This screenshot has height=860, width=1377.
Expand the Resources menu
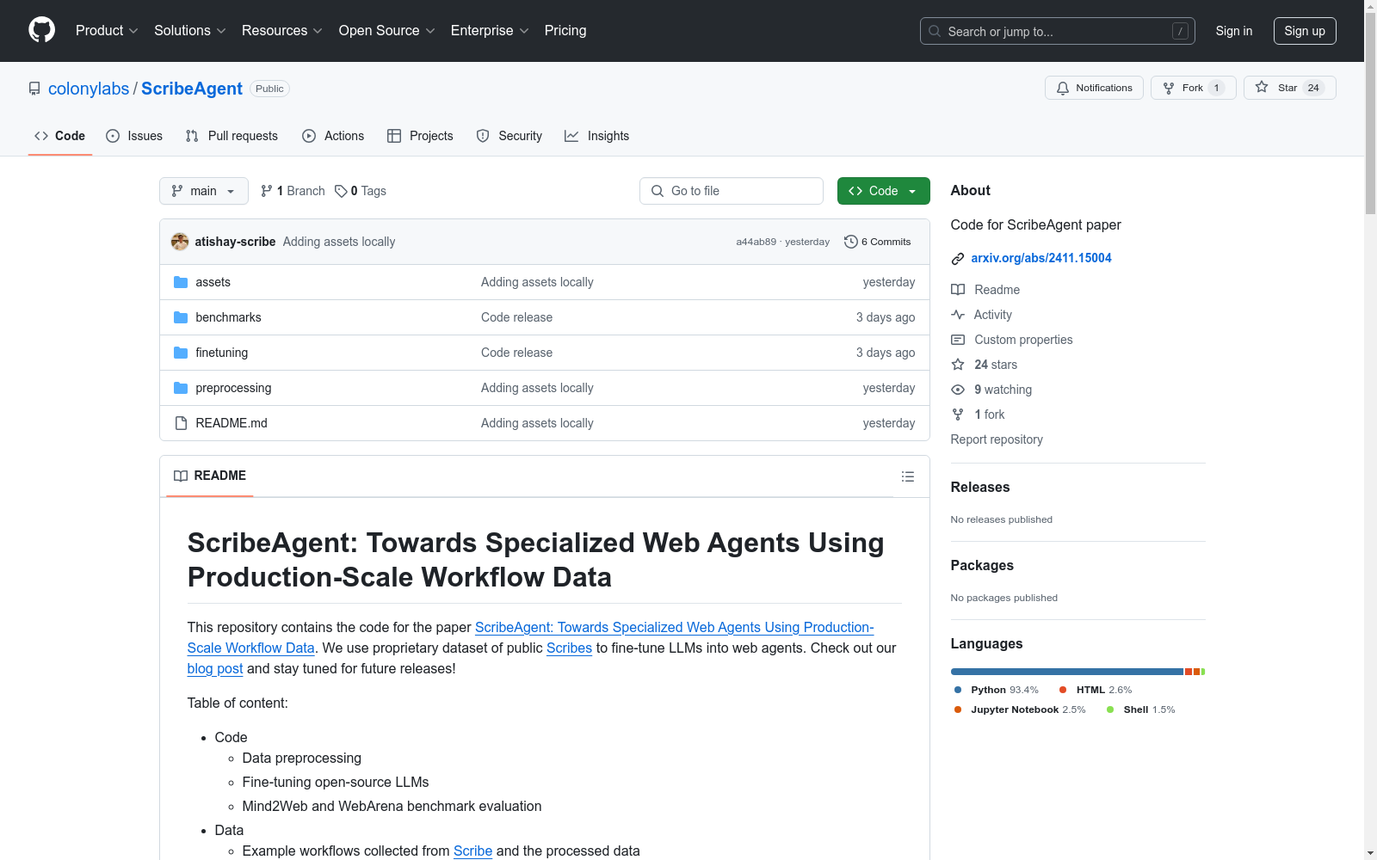[x=282, y=31]
